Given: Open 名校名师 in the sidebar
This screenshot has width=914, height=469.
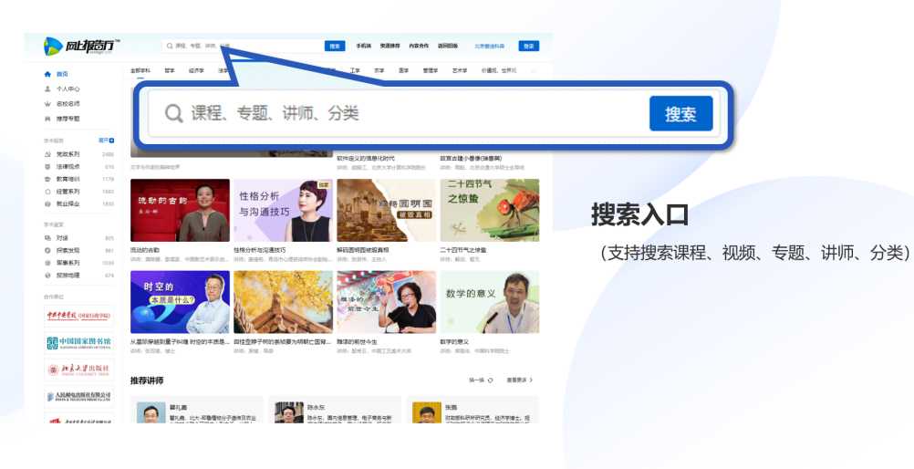Looking at the screenshot, I should tap(68, 104).
